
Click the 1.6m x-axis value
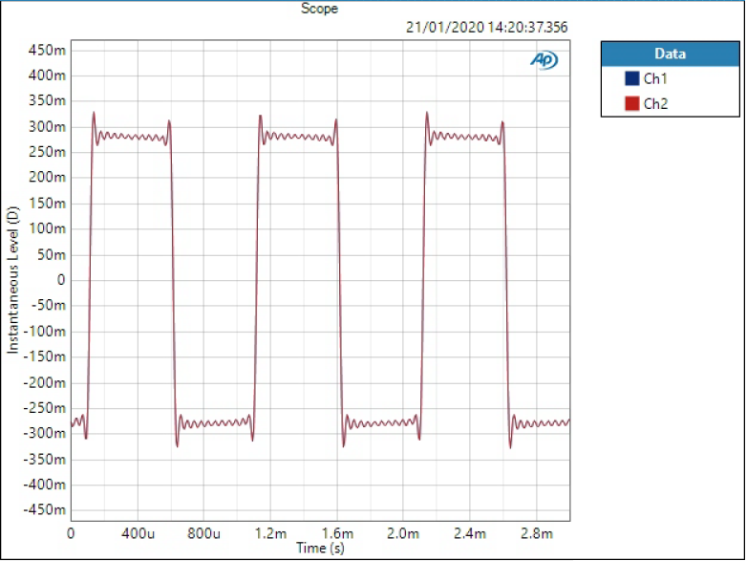coord(337,533)
